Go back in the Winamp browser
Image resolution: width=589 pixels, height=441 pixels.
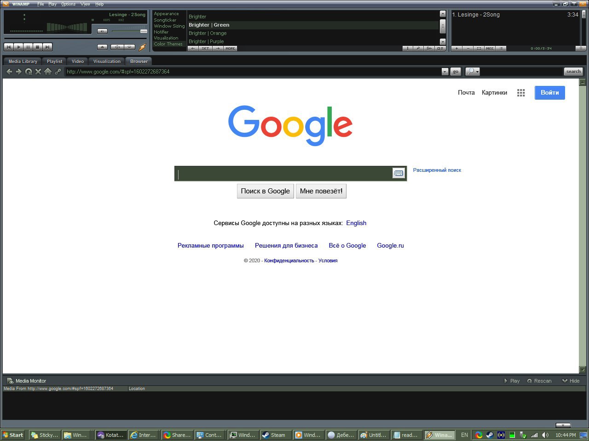(x=9, y=71)
